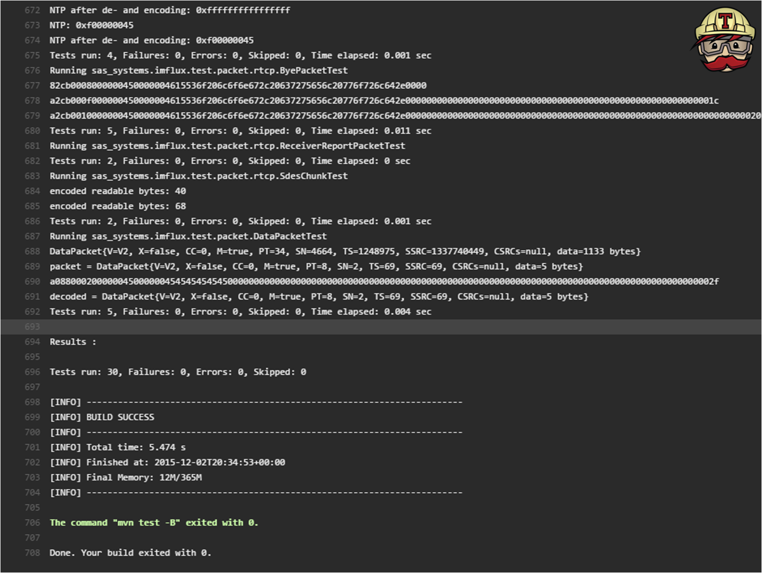Click 'Final Memory: 12M/365M' text
Viewport: 762px width, 573px height.
point(144,478)
